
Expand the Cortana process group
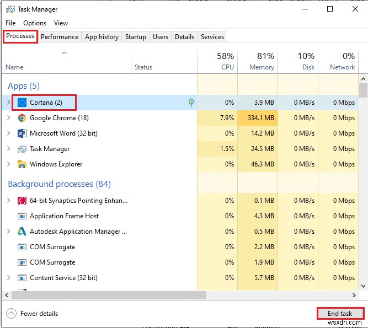[x=8, y=103]
